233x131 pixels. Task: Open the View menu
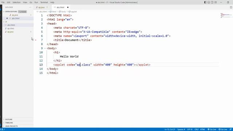coord(25,3)
